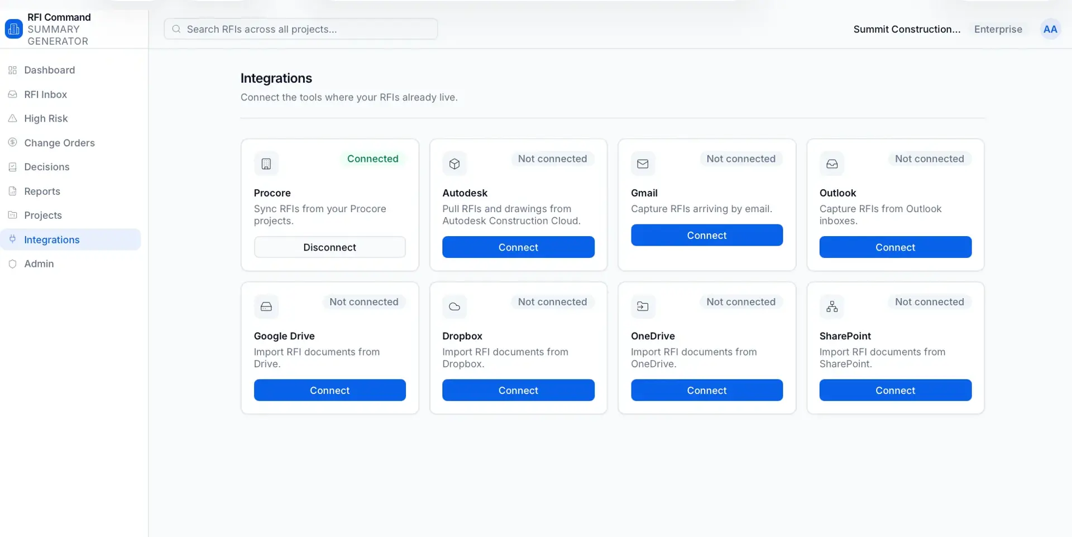Image resolution: width=1072 pixels, height=537 pixels.
Task: Click the Google Drive card title
Action: point(284,336)
